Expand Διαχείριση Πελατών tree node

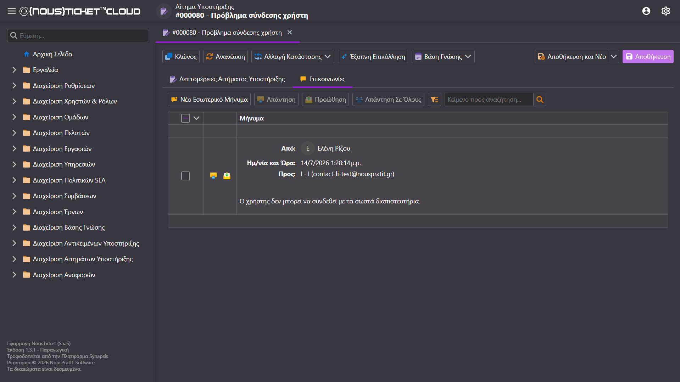pyautogui.click(x=14, y=133)
